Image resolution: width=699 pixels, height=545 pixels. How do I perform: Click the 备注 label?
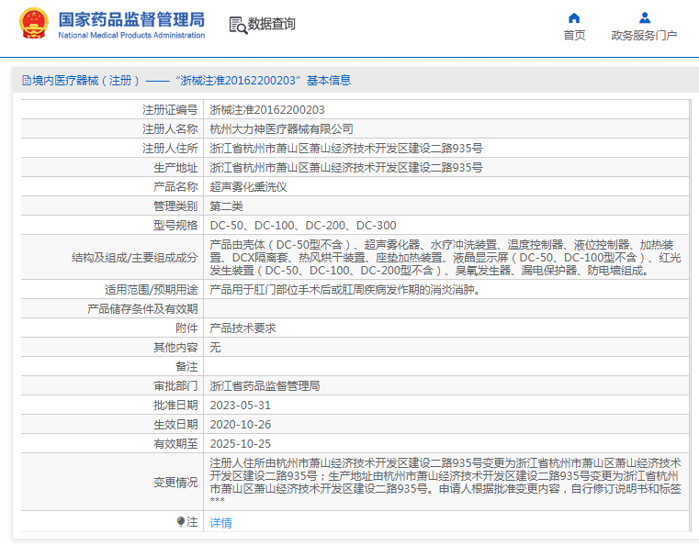(x=186, y=367)
